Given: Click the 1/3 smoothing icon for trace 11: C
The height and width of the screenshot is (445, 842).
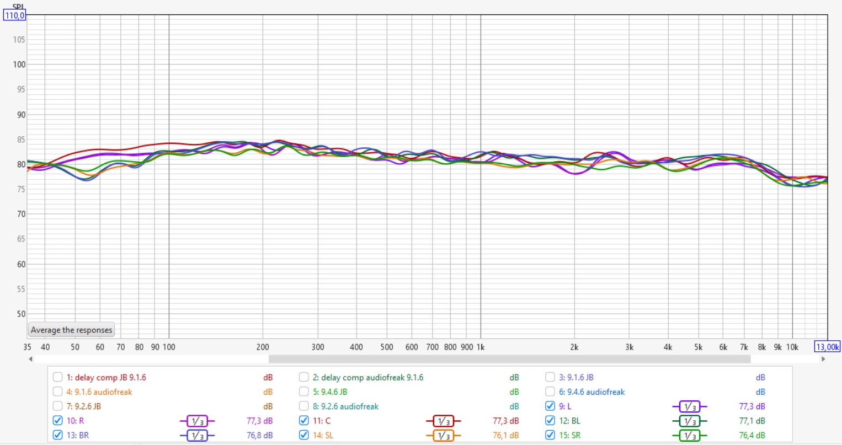Looking at the screenshot, I should point(443,421).
